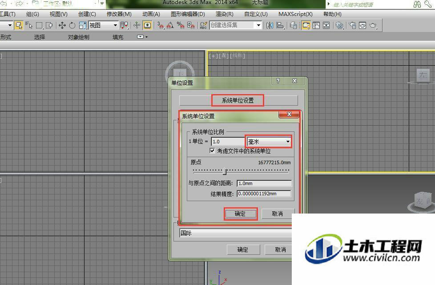Image resolution: width=435 pixels, height=285 pixels.
Task: Click the Mirror tool icon
Action: pos(270,25)
